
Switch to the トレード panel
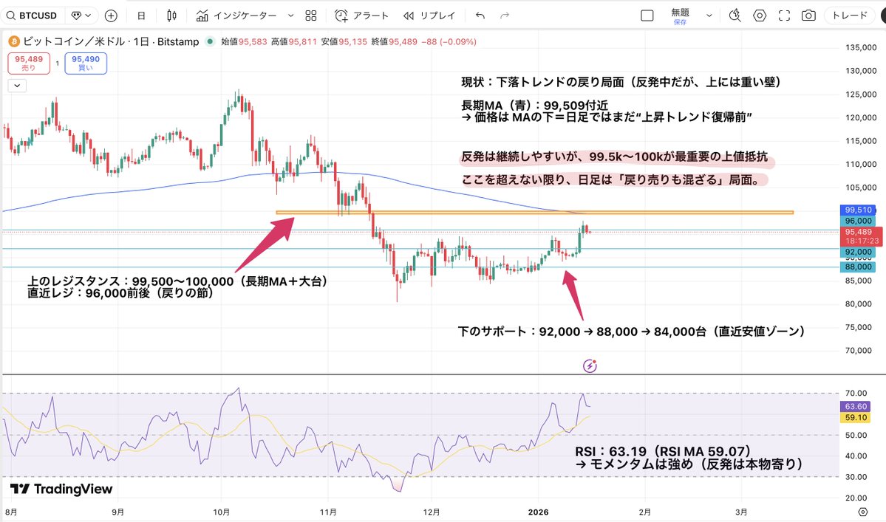pyautogui.click(x=851, y=15)
